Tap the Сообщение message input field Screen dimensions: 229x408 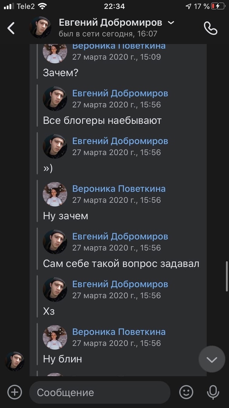pos(100,393)
